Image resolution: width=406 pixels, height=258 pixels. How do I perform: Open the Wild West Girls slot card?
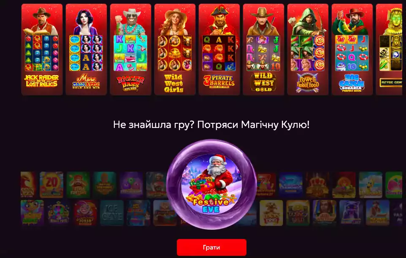pyautogui.click(x=175, y=49)
